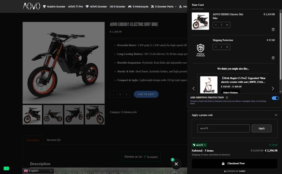Open the AOVO T1 Pro menu item

(x=75, y=7)
